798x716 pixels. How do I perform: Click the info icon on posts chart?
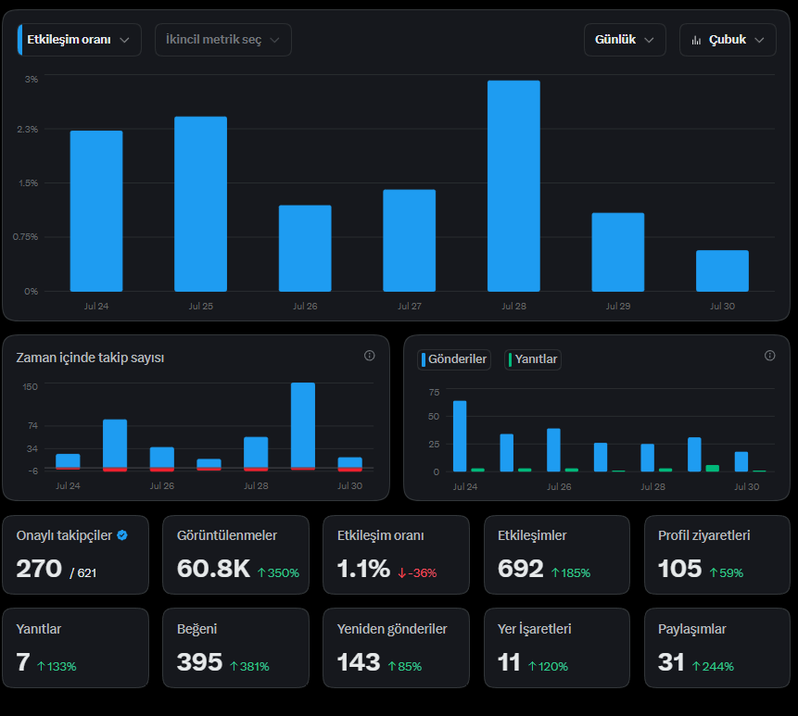(769, 356)
